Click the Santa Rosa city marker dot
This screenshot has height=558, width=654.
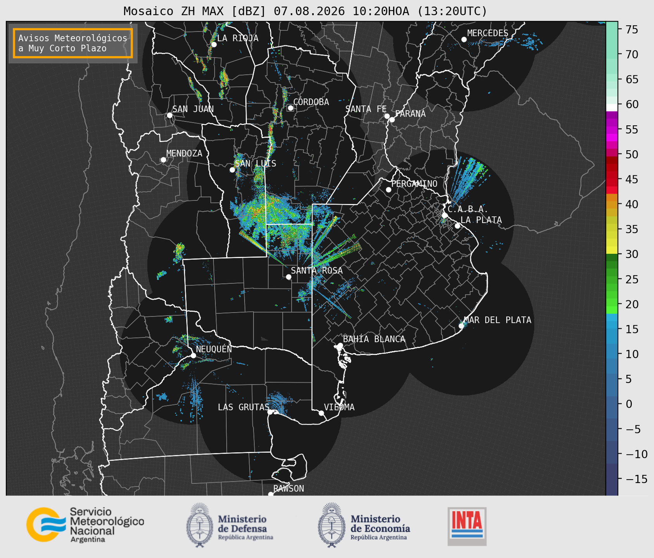point(288,277)
